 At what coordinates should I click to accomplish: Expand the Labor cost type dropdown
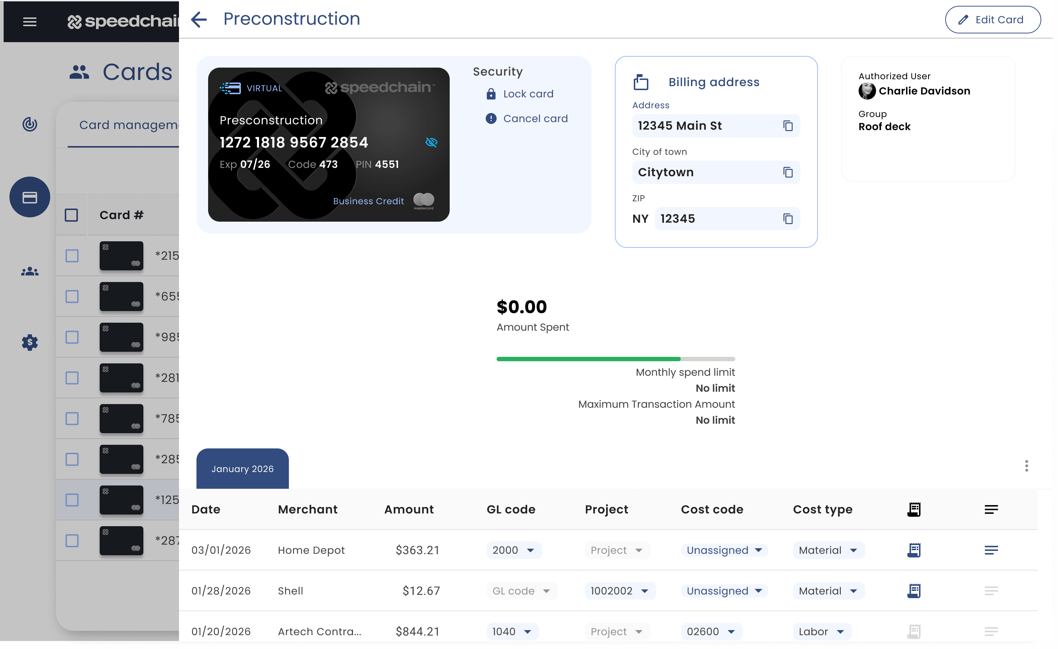point(821,632)
